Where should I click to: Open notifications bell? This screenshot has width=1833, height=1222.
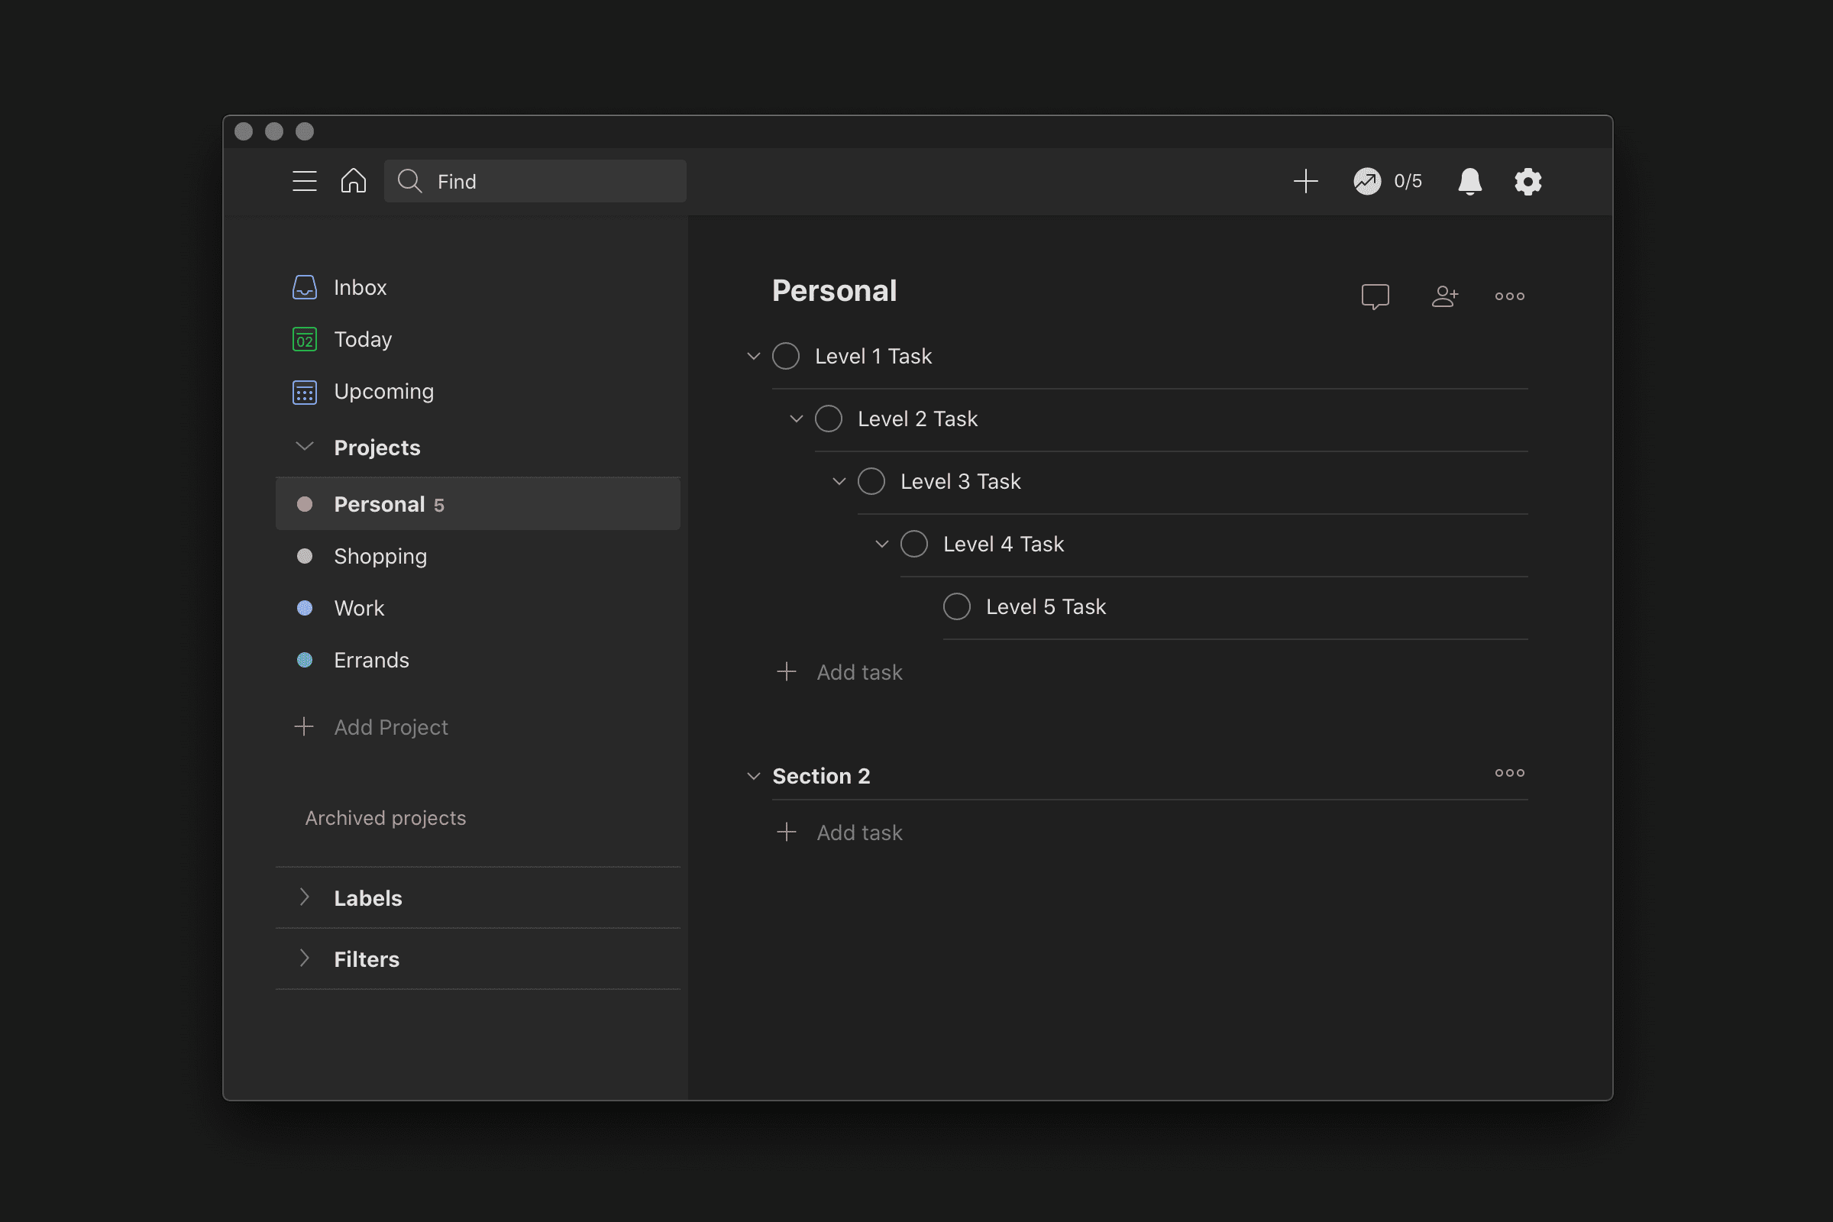click(x=1469, y=181)
